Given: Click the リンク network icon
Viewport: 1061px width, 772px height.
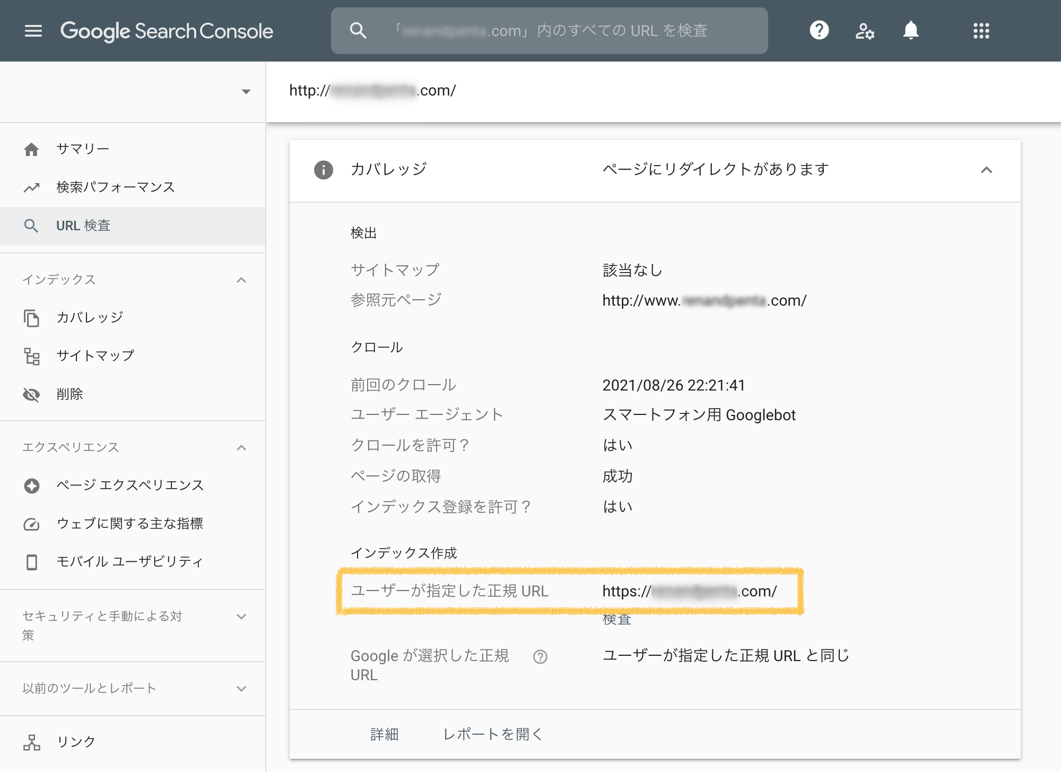Looking at the screenshot, I should click(x=32, y=742).
